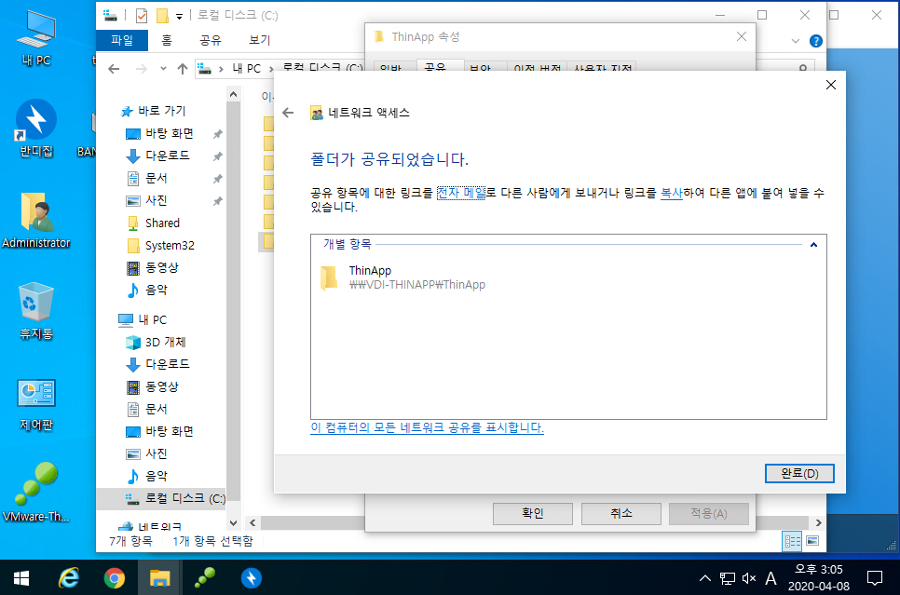Click 취소 in ThinApp properties dialog
The image size is (900, 595).
tap(621, 513)
